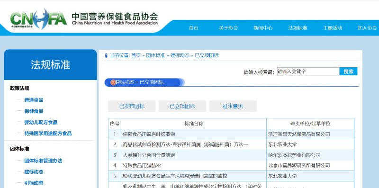Open 团体标准管理办法 sidebar link
Screen dimensions: 379x188
click(x=43, y=161)
